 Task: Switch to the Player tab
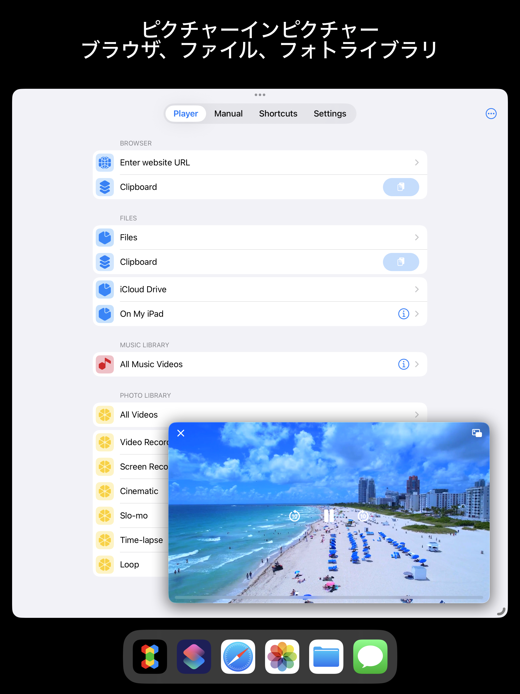pos(186,113)
